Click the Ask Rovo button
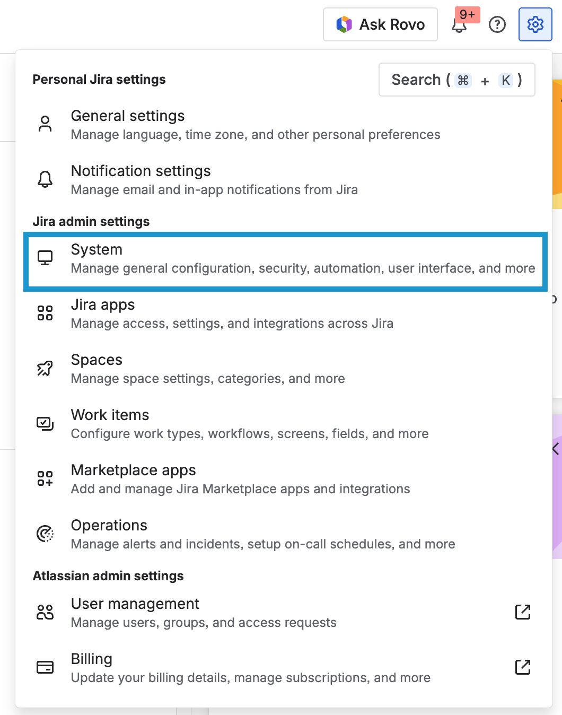The height and width of the screenshot is (715, 562). click(380, 24)
